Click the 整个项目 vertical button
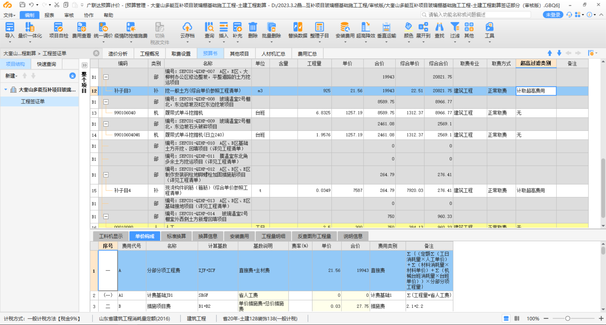 [x=84, y=82]
